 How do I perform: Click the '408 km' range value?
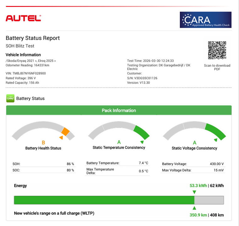217,215
